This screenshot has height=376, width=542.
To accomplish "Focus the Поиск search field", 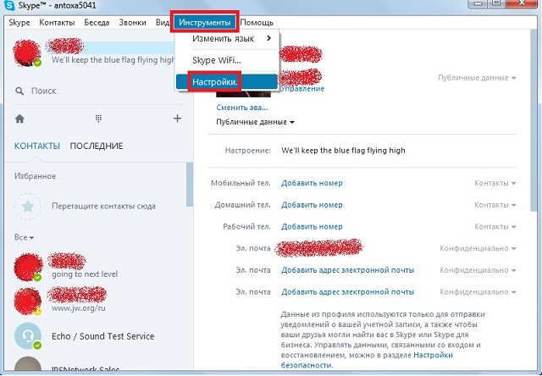I will pos(98,91).
